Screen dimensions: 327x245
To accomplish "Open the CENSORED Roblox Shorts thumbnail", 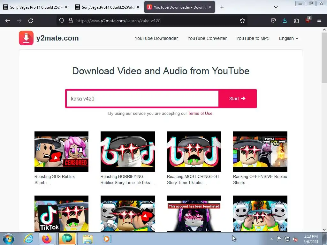I will point(61,152).
